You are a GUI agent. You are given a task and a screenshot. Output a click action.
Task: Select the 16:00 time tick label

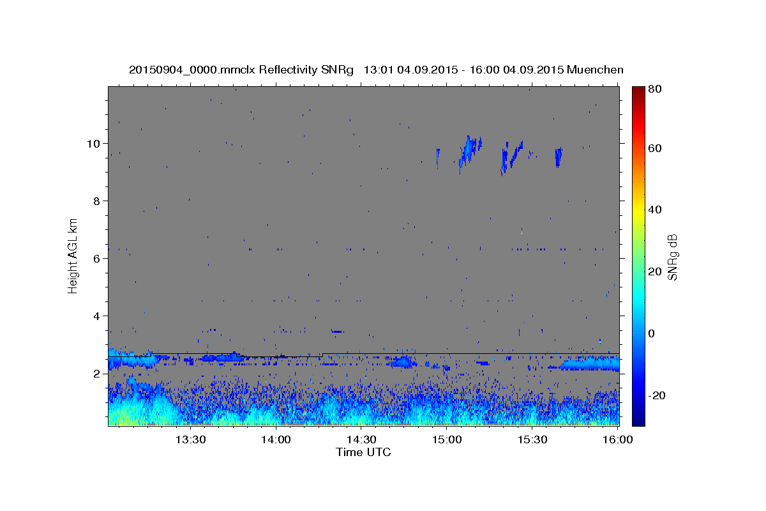pos(618,440)
